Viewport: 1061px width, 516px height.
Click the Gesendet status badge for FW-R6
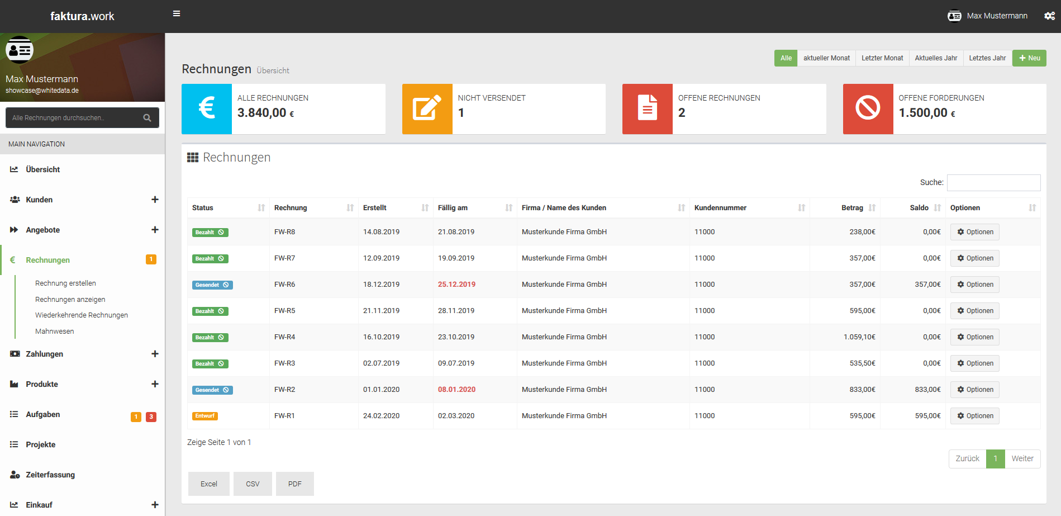click(x=212, y=285)
